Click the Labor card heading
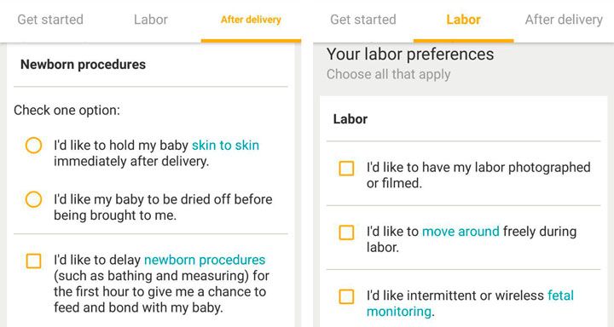This screenshot has height=327, width=614. [350, 119]
